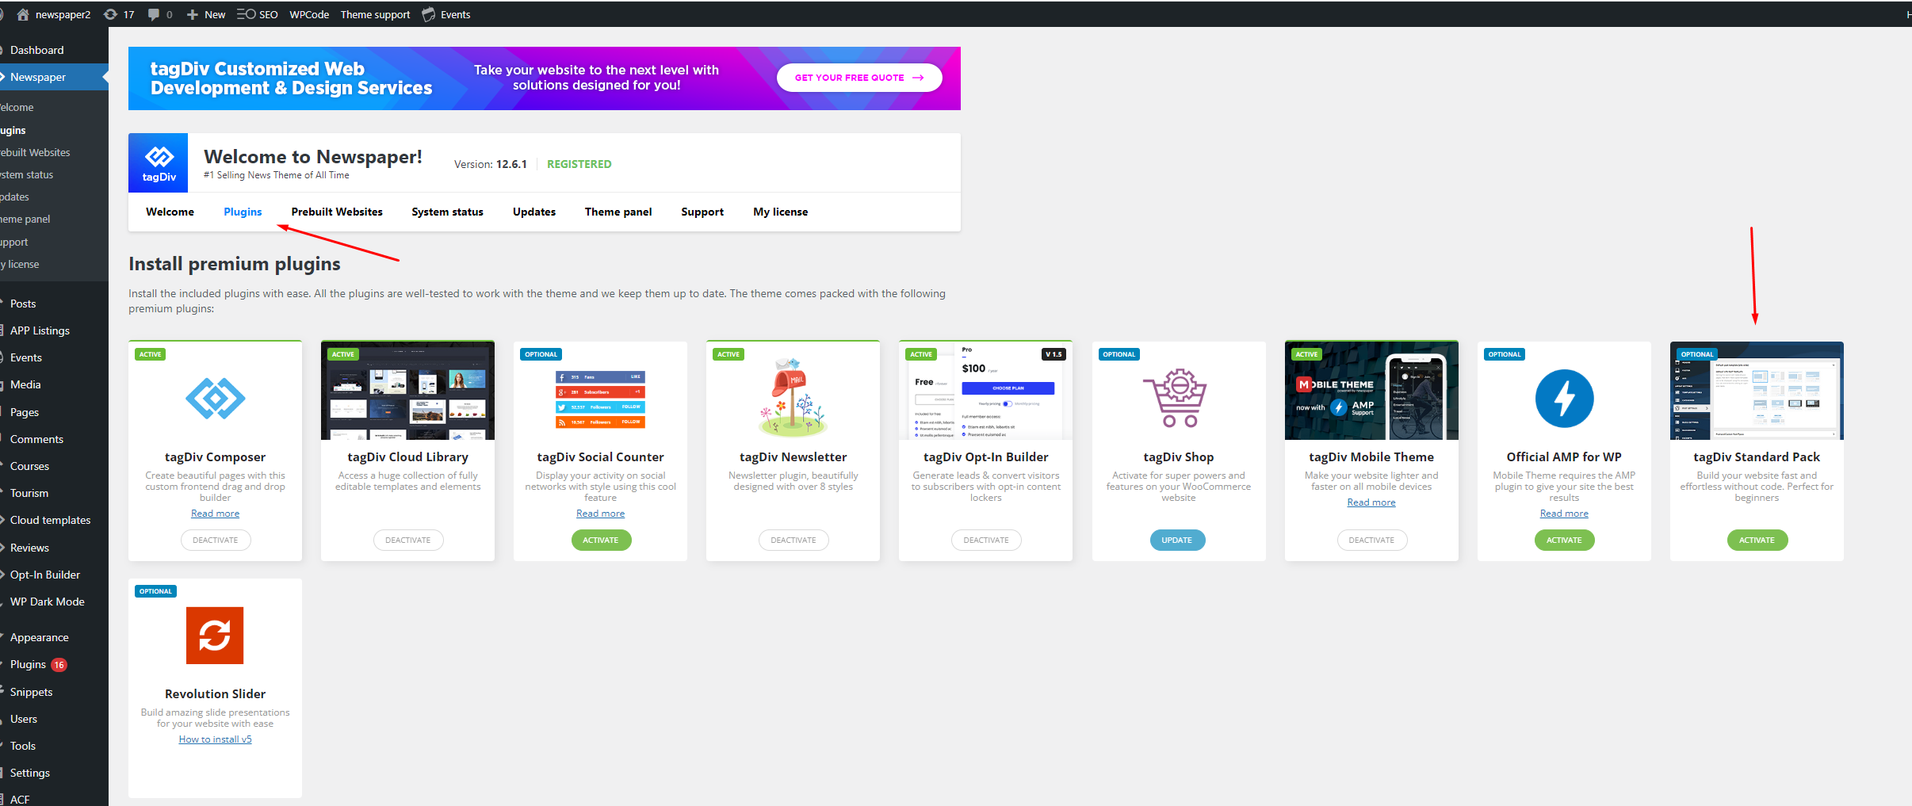Viewport: 1912px width, 806px height.
Task: Deactivate the tagDiv Cloud Library plugin
Action: 407,540
